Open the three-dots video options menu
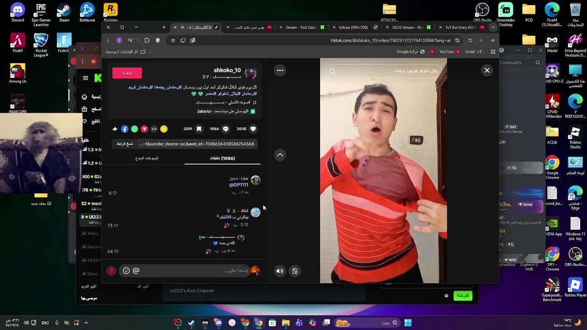This screenshot has height=330, width=587. 280,70
